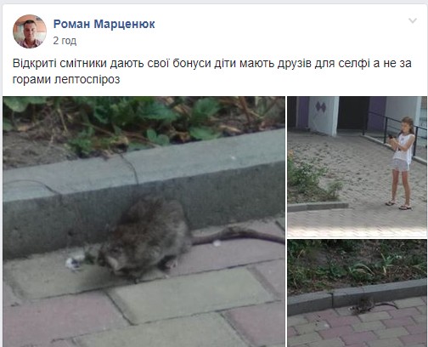Click the girl's flip-flops in the upper-right photo
Image resolution: width=428 pixels, height=347 pixels.
tap(398, 205)
